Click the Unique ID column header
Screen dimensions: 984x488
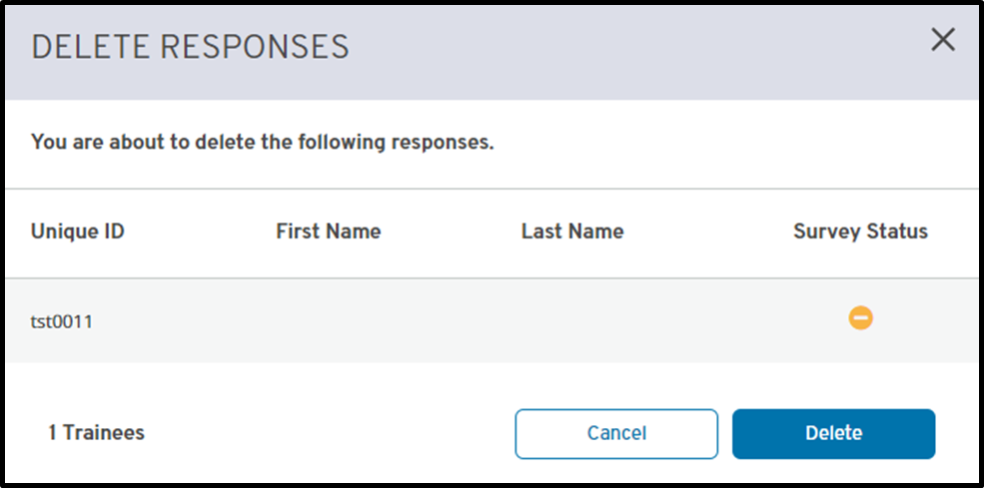[x=77, y=232]
